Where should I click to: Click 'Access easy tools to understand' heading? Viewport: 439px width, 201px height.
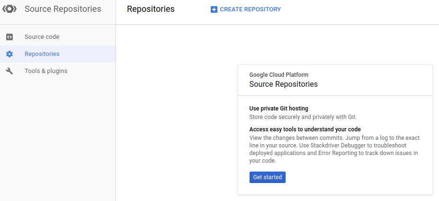305,129
